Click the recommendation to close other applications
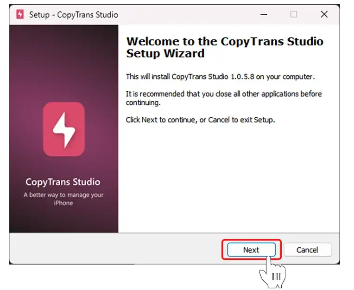The width and height of the screenshot is (354, 290). (x=224, y=98)
